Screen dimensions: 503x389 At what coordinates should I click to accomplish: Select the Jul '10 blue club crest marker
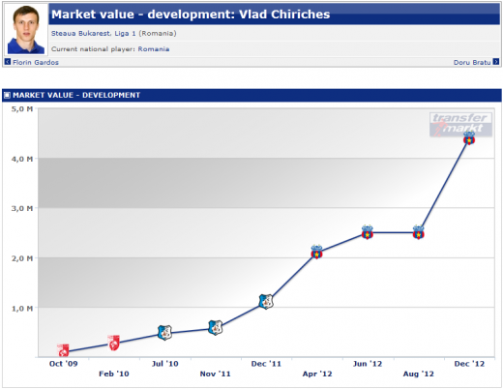click(164, 333)
